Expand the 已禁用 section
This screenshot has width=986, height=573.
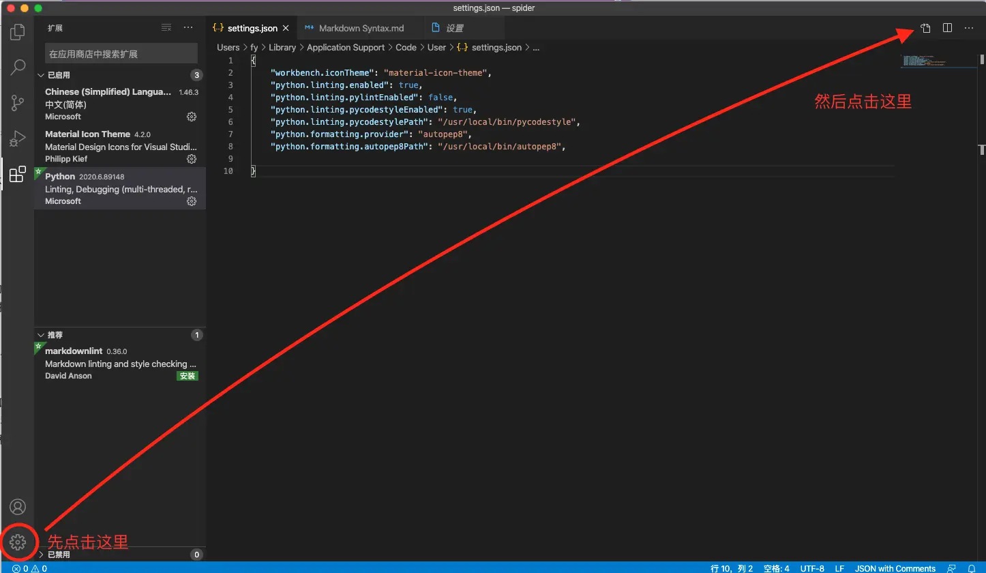pos(41,555)
